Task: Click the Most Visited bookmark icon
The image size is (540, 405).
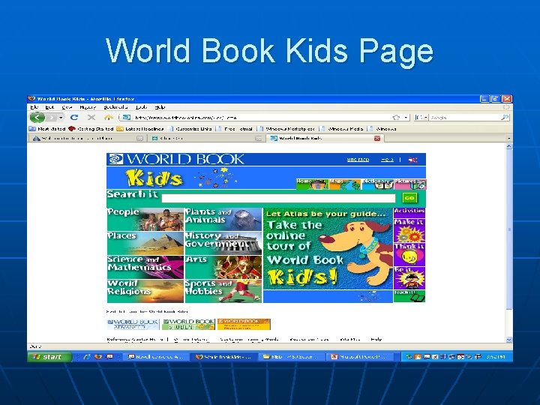Action: pos(32,129)
